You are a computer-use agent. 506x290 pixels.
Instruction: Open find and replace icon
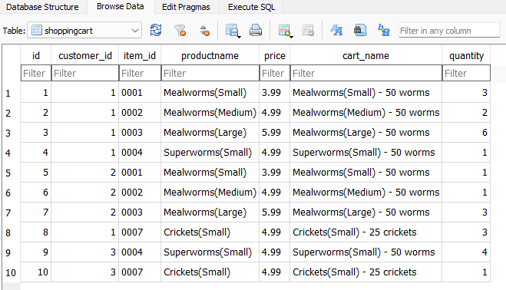(x=384, y=31)
